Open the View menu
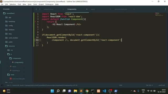Image resolution: width=168 pixels, height=94 pixels. [24, 4]
